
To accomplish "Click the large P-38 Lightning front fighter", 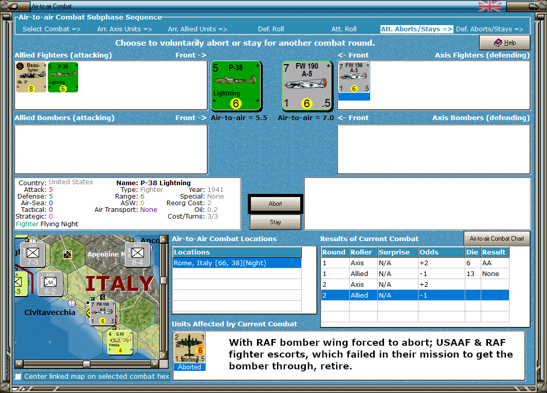I will (x=236, y=86).
